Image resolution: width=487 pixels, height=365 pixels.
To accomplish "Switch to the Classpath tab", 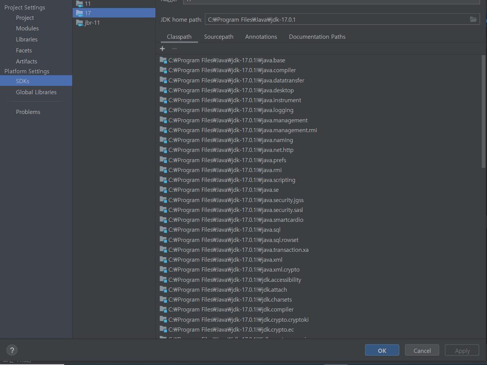I will point(179,37).
